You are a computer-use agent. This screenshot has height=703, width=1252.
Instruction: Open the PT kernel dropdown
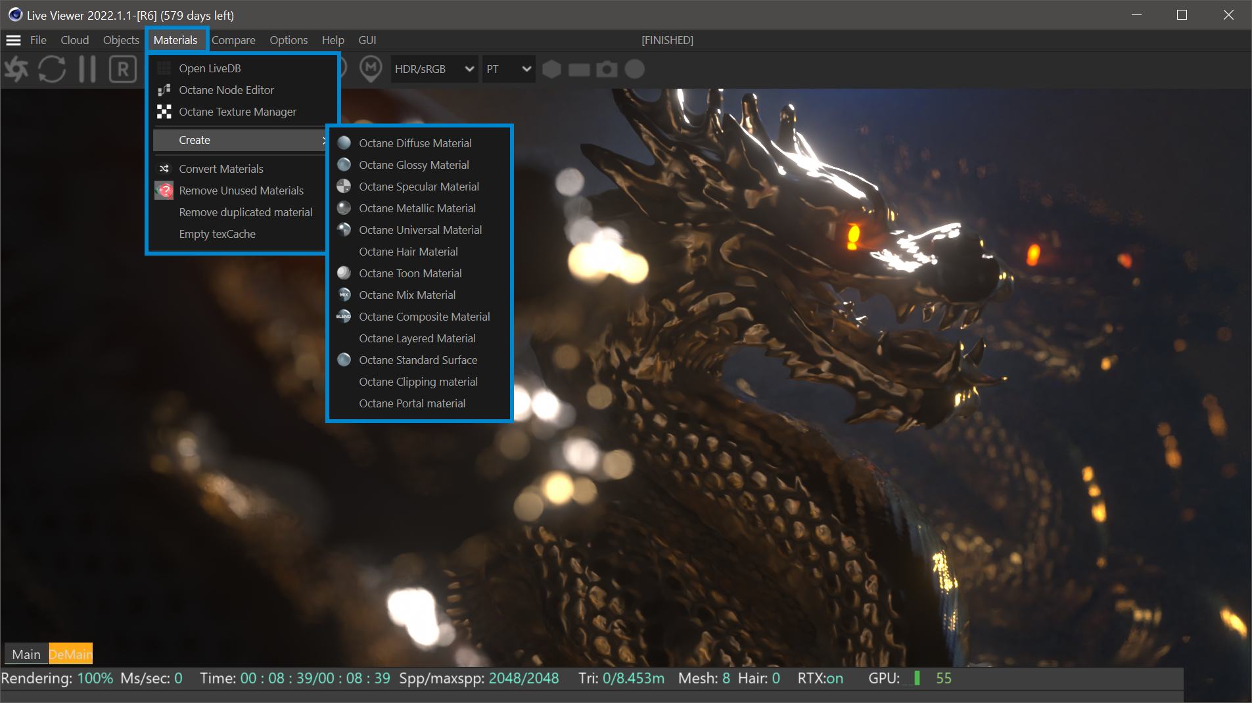[x=509, y=69]
